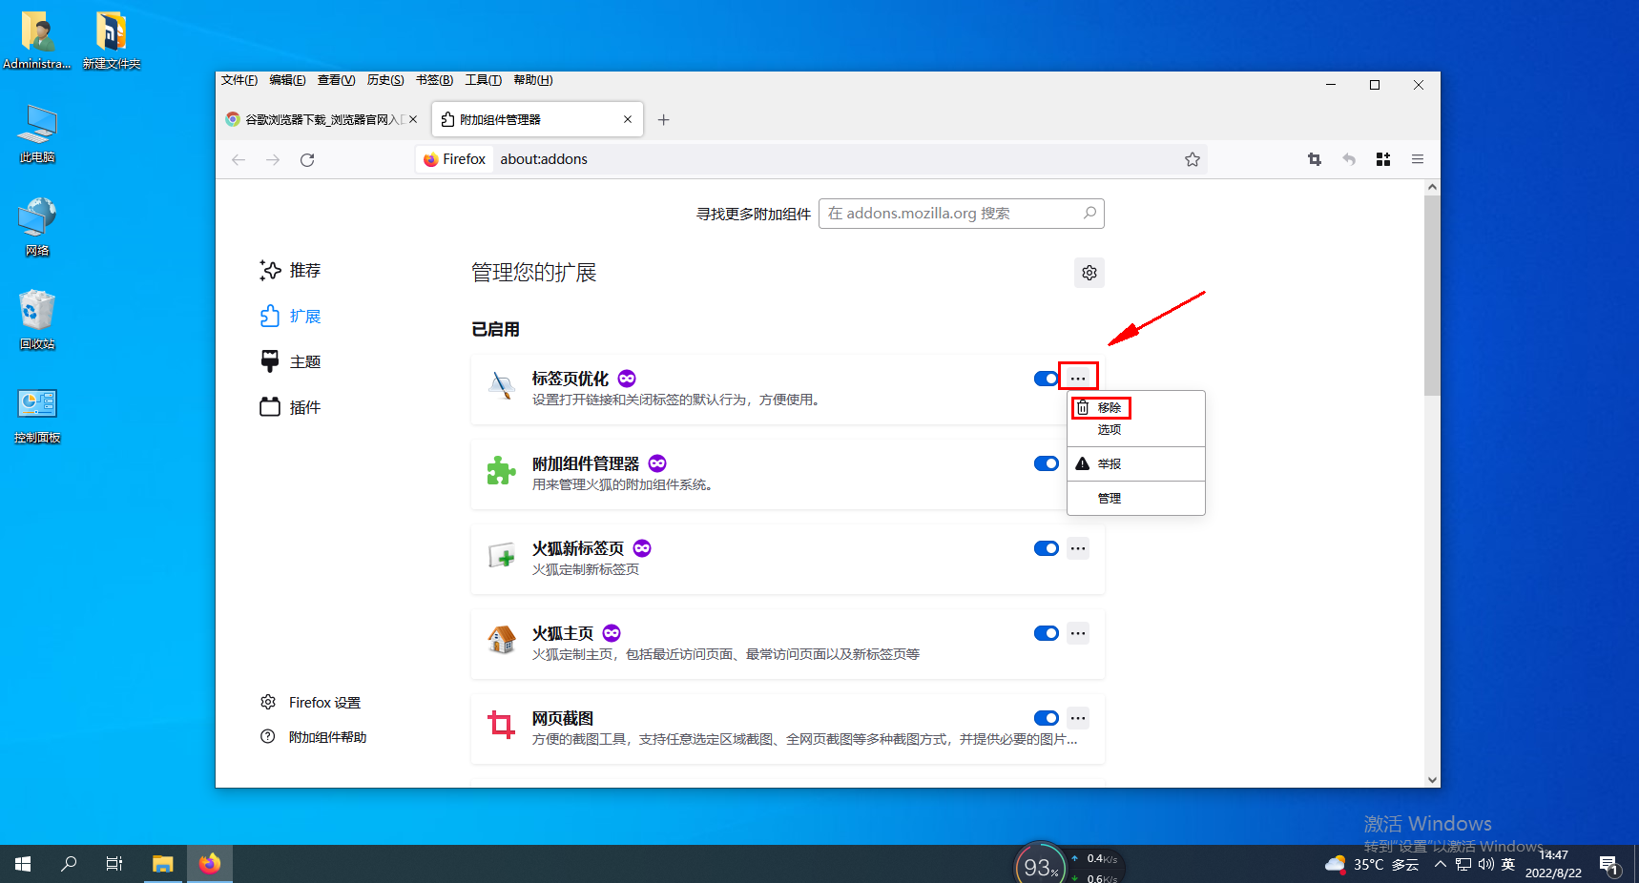Open File Explorer from the taskbar
The width and height of the screenshot is (1639, 883).
(163, 864)
